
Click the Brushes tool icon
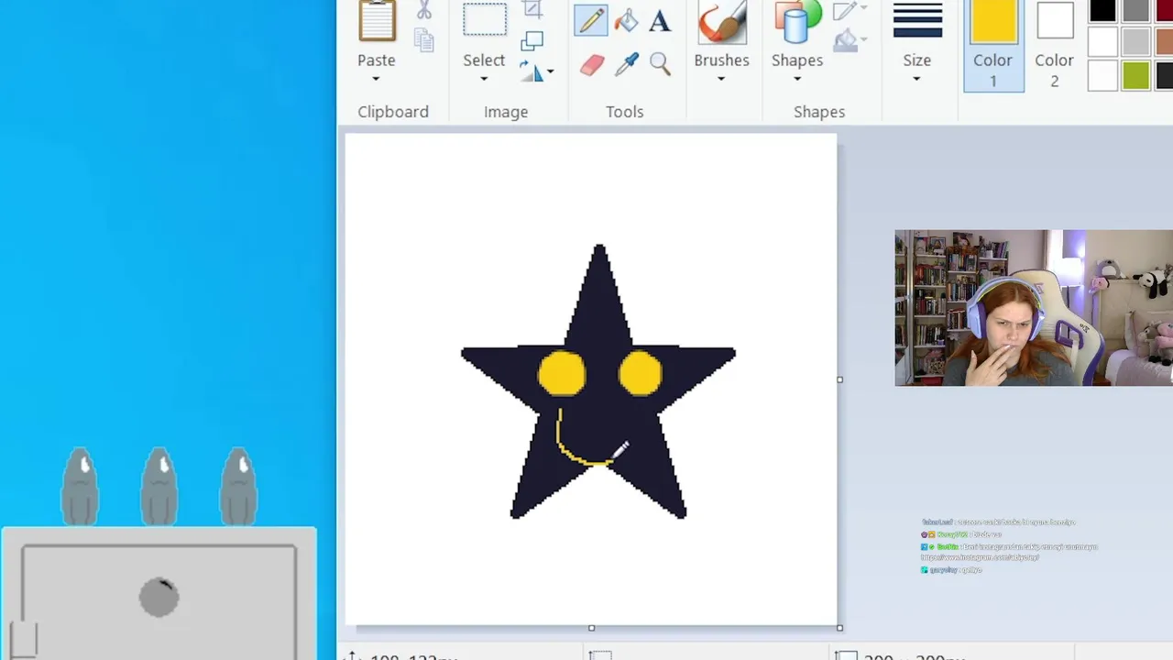pyautogui.click(x=721, y=22)
